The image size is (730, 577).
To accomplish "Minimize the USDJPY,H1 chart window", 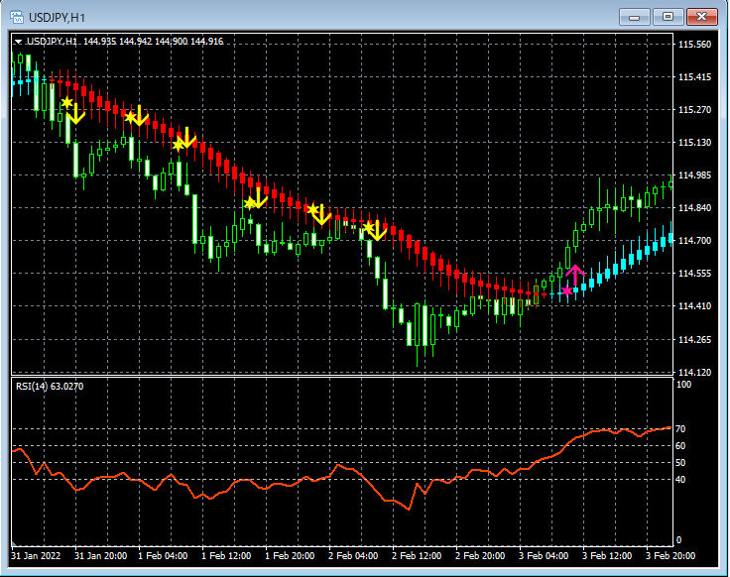I will tap(635, 17).
